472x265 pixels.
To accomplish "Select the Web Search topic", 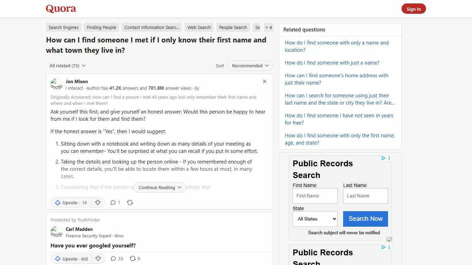I will point(199,27).
